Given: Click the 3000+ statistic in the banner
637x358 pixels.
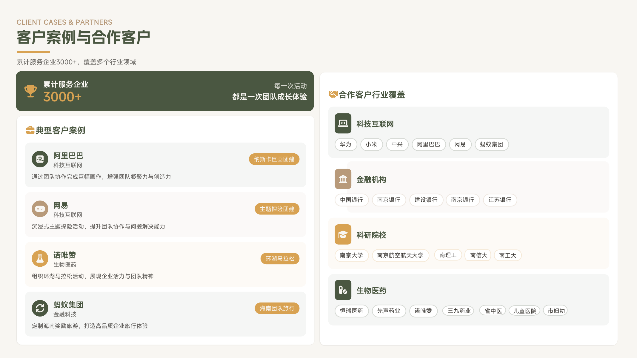Looking at the screenshot, I should pos(62,97).
